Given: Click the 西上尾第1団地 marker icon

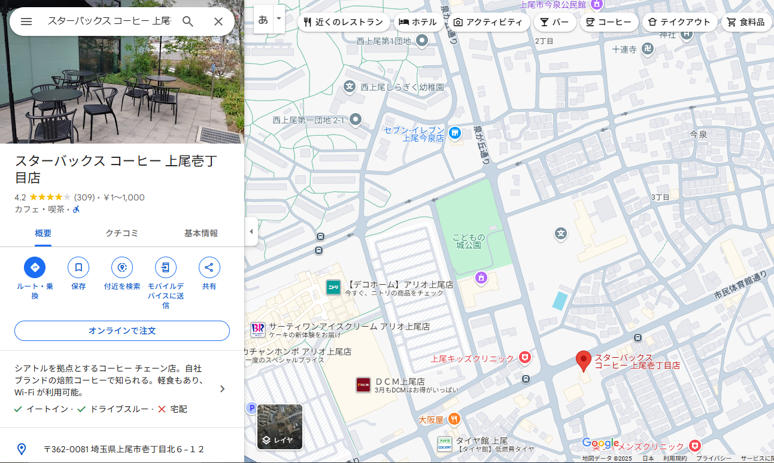Looking at the screenshot, I should click(422, 41).
